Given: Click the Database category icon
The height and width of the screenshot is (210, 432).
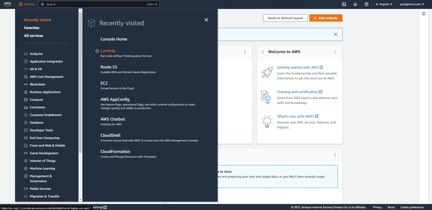Looking at the screenshot, I should click(26, 123).
